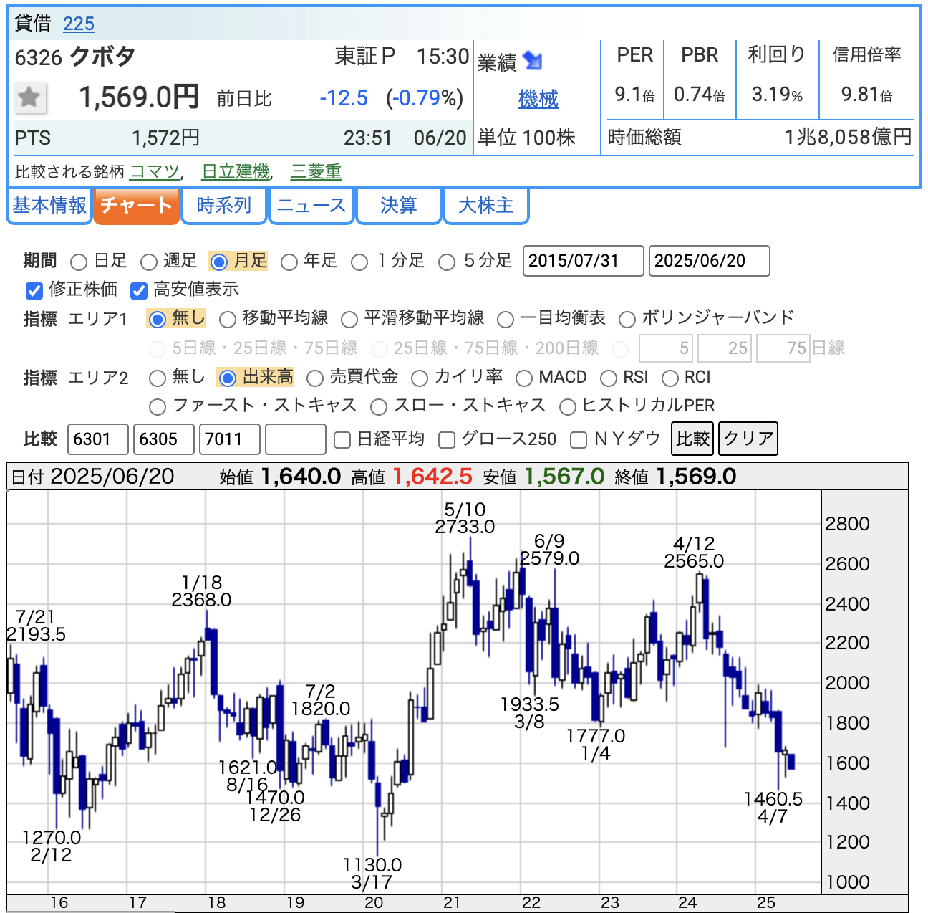Switch to the 決算 tab

point(399,206)
